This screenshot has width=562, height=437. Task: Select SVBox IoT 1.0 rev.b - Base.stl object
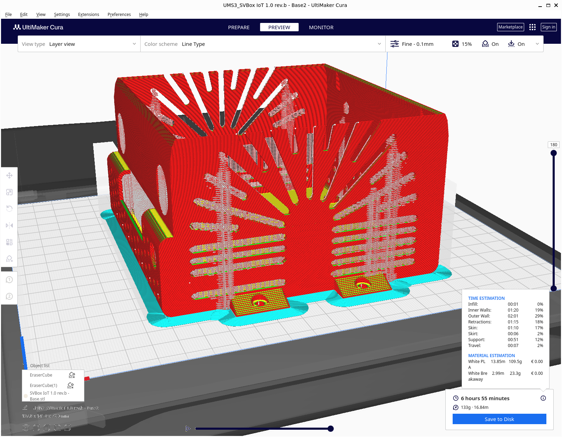pos(53,396)
